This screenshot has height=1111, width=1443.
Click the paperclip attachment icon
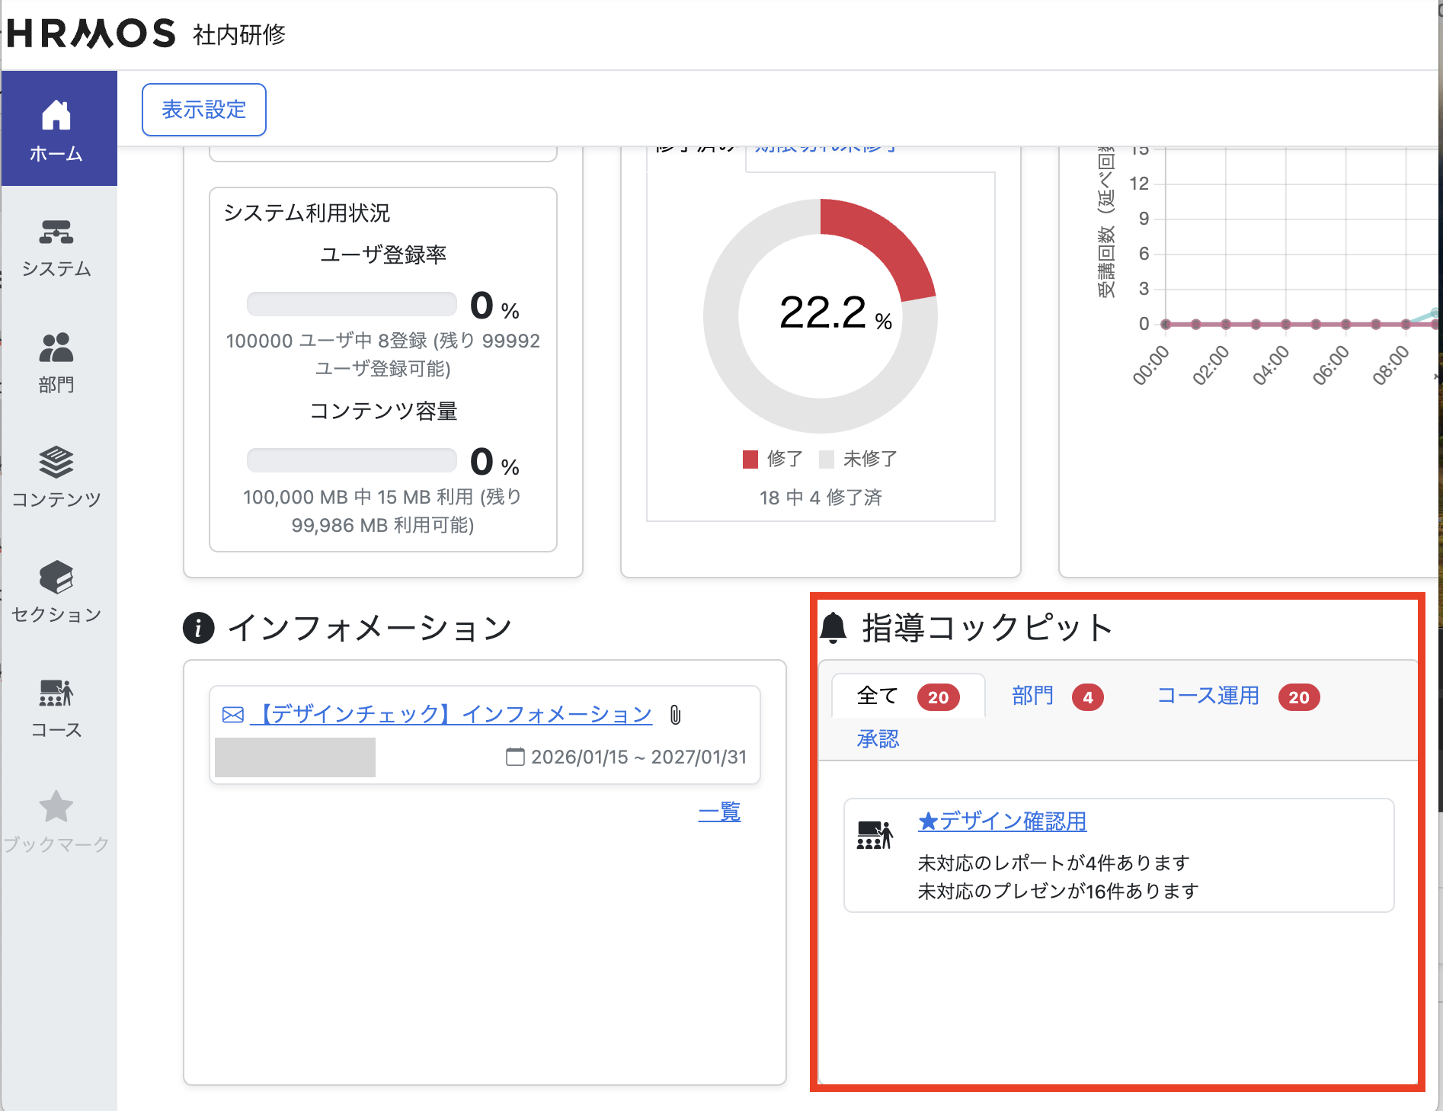pos(675,715)
